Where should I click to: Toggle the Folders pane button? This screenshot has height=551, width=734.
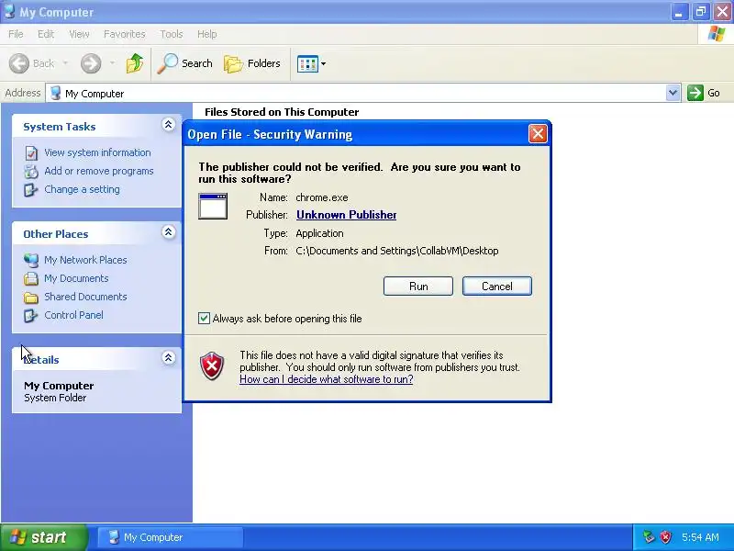252,63
